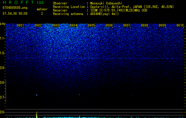The height and width of the screenshot is (118, 186).
Task: Click the HROFFT 1.0.0 title text
Action: [23, 2]
